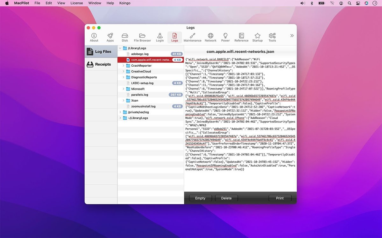Select the Apps toolbar icon
The width and height of the screenshot is (382, 238).
(110, 37)
